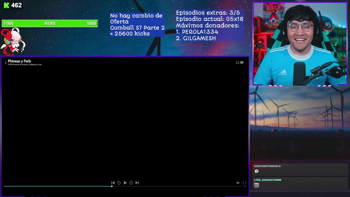Click the donor name PEROLA1334
The width and height of the screenshot is (350, 197).
200,32
